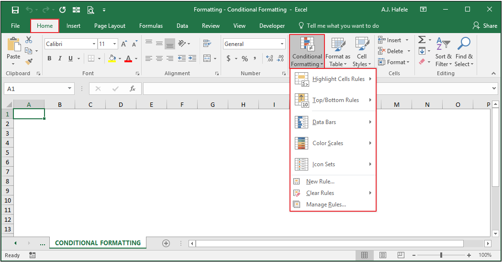Open the Data Bars submenu
Screen dimensions: 502x262
[x=333, y=122]
